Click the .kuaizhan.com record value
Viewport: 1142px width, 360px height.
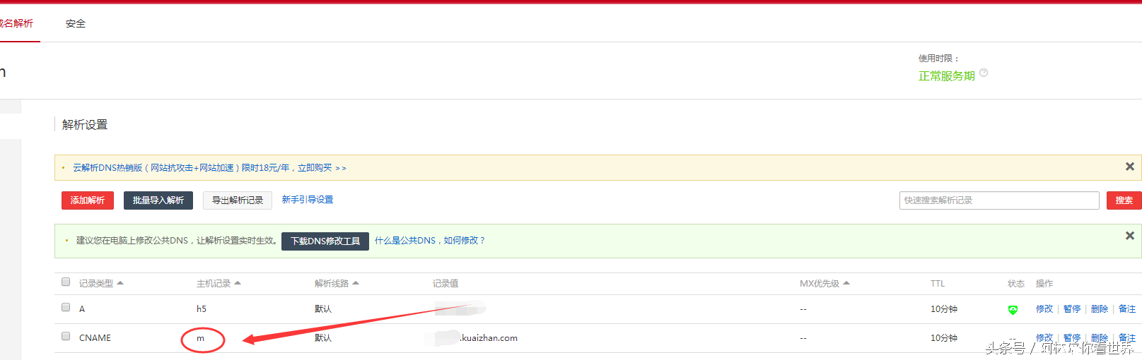(489, 338)
